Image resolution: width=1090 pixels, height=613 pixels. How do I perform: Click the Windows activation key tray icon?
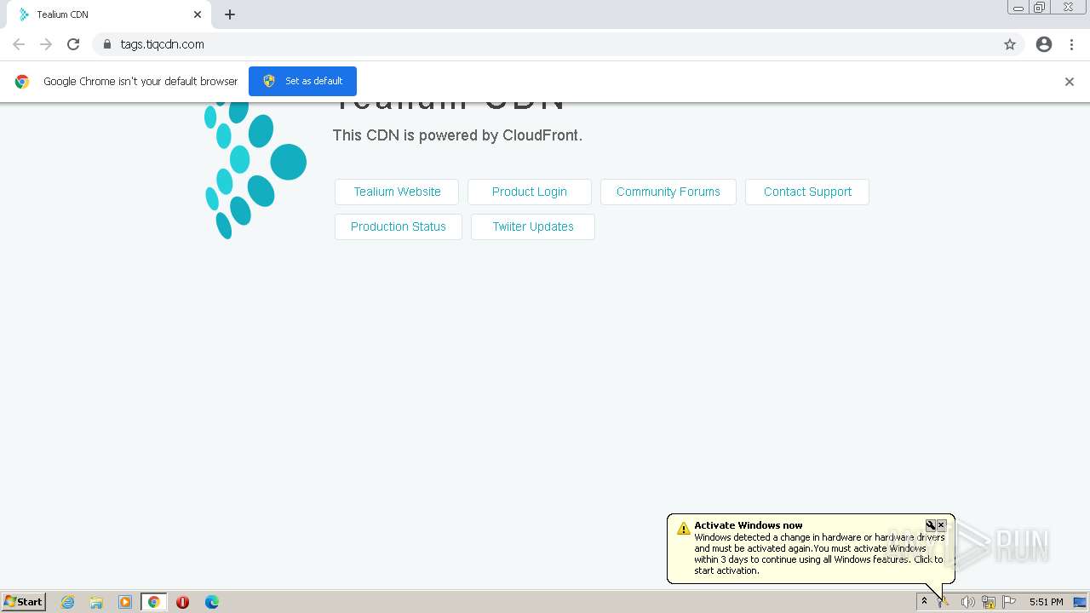[944, 602]
